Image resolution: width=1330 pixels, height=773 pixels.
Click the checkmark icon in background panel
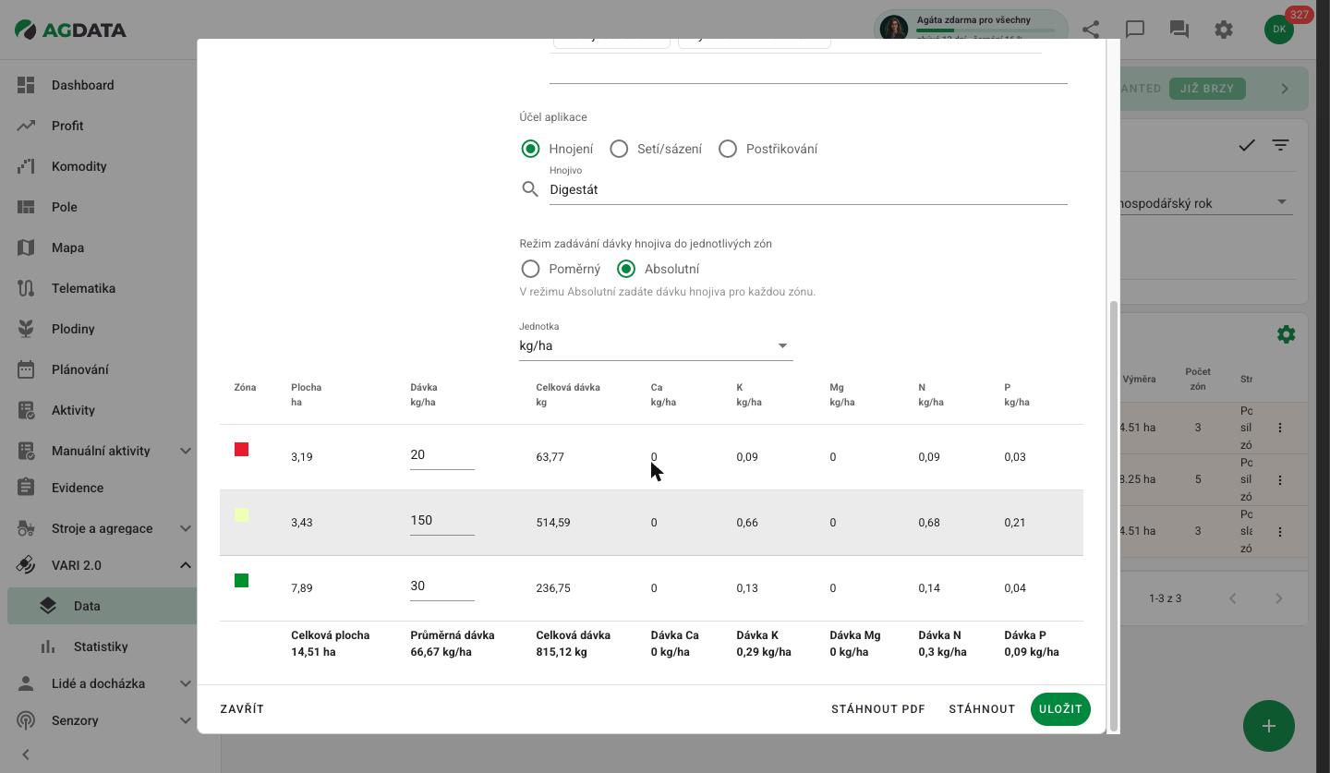click(x=1247, y=145)
